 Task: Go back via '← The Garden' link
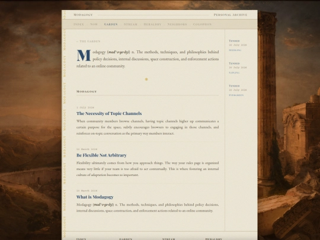click(x=88, y=41)
